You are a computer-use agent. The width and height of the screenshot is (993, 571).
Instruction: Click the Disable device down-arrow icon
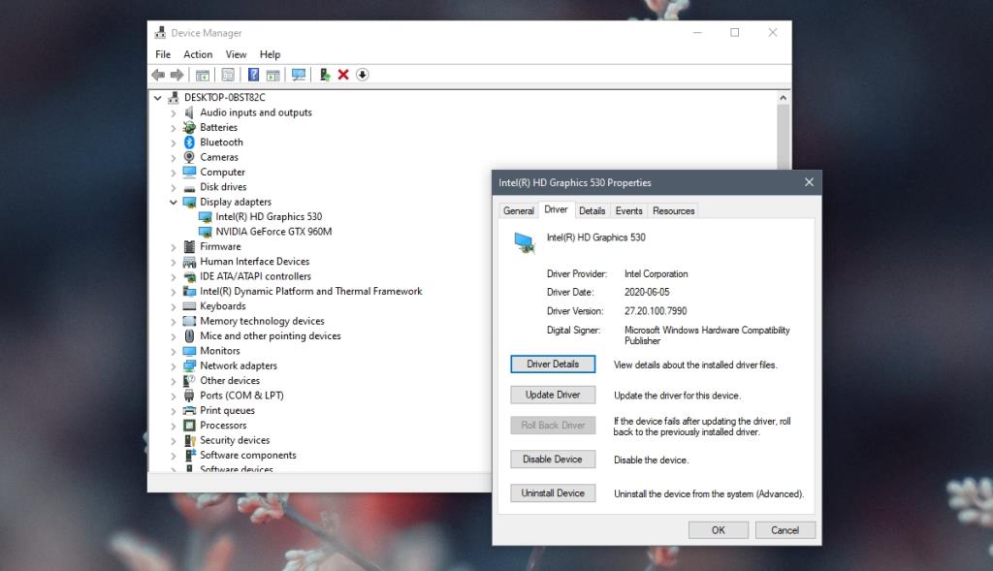point(362,75)
